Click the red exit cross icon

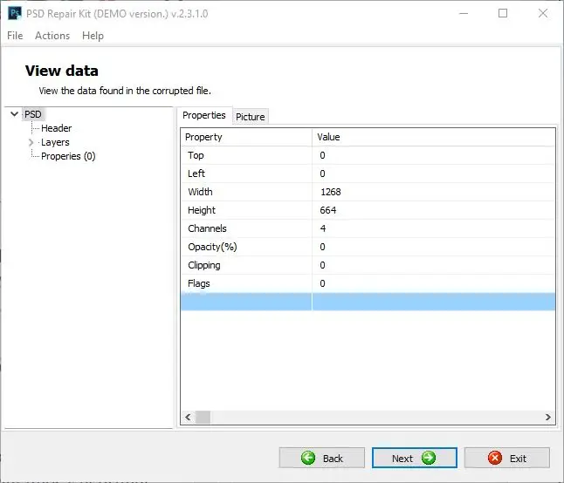coord(495,458)
